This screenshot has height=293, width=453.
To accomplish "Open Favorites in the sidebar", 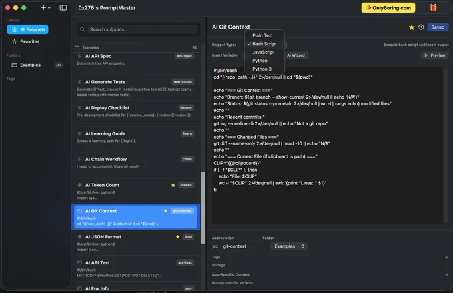I will point(25,41).
